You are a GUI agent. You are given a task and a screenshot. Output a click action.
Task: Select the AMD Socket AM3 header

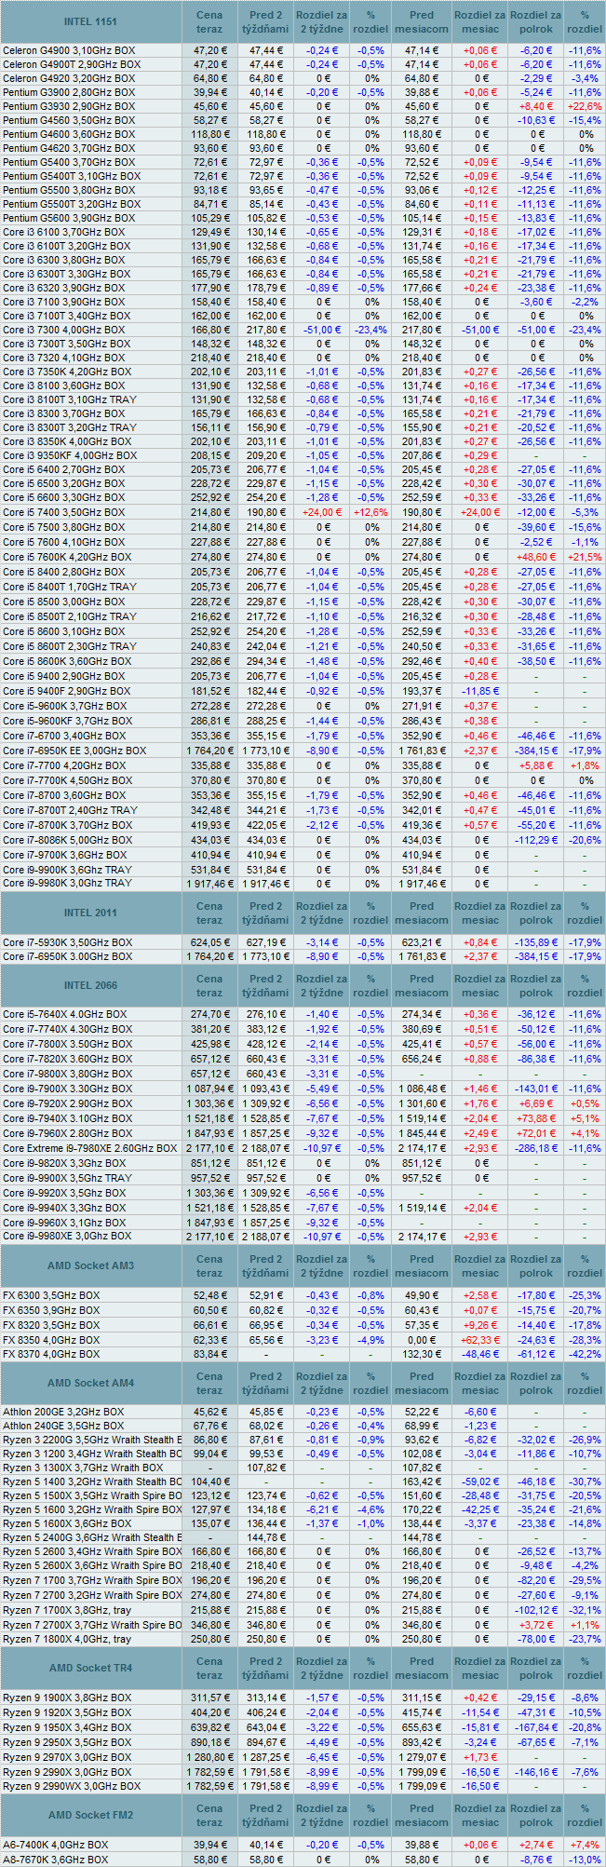(91, 1265)
